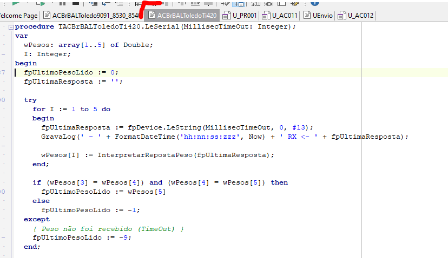
Task: Select the ACBrBALToledoTi420 tab
Action: coord(182,16)
